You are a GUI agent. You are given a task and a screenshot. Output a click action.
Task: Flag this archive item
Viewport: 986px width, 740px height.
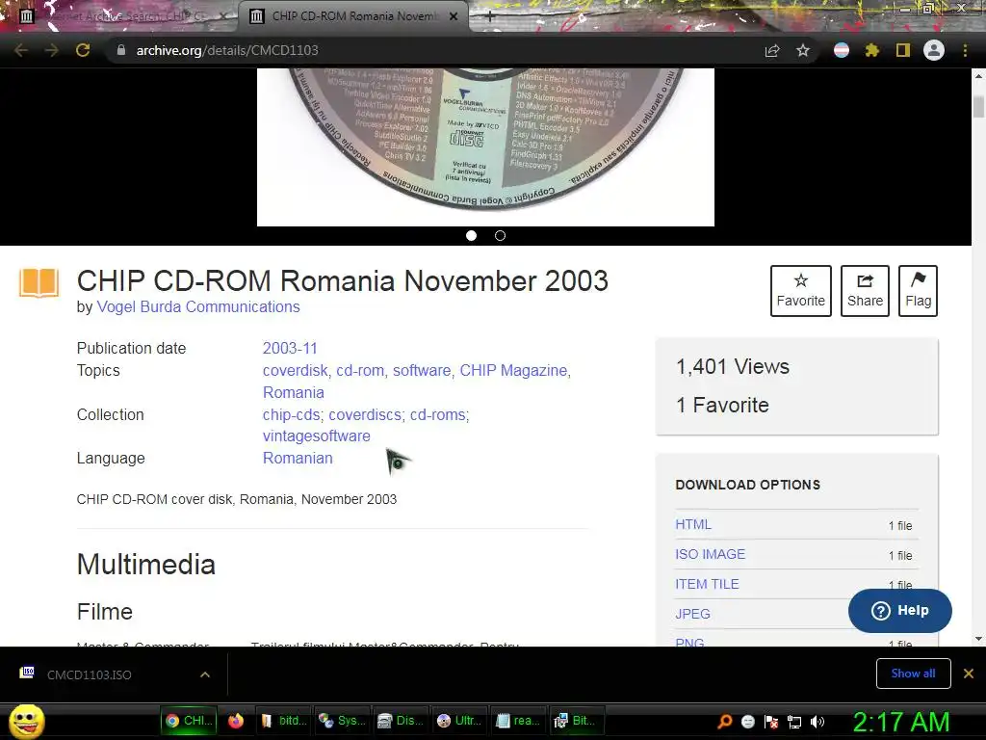pyautogui.click(x=918, y=291)
